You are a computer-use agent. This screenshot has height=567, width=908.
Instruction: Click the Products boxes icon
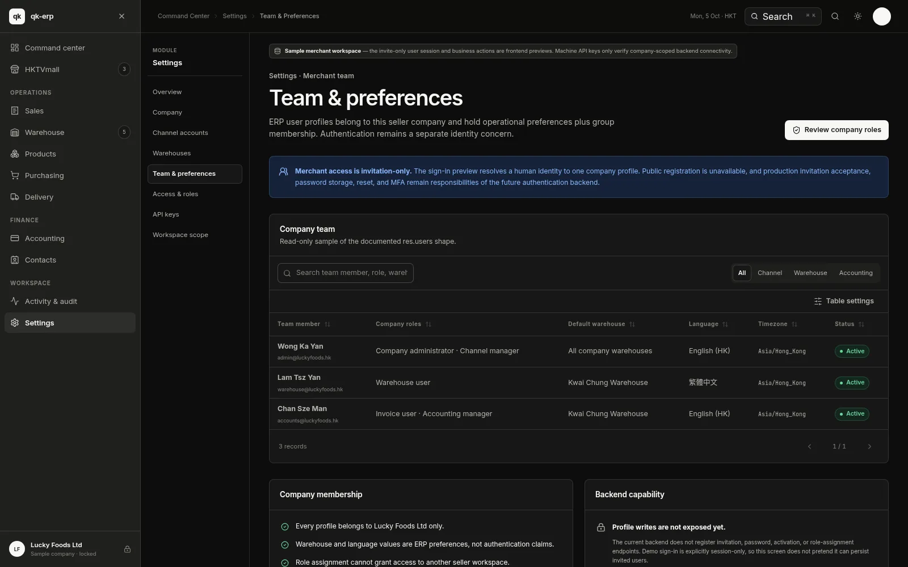15,154
